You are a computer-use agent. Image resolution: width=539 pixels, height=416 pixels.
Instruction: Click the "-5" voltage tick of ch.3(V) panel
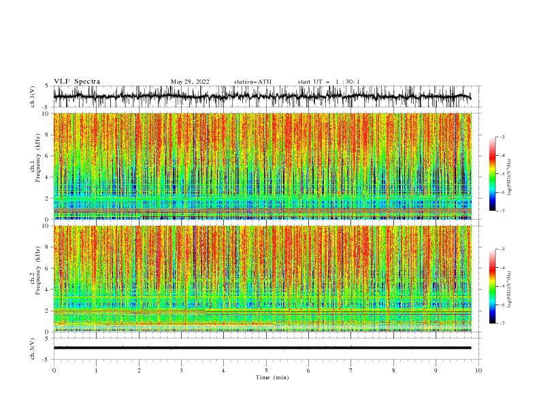pos(46,360)
